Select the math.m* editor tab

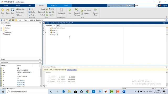(x=49, y=25)
